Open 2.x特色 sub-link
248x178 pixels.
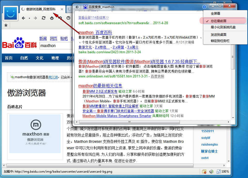(102, 47)
